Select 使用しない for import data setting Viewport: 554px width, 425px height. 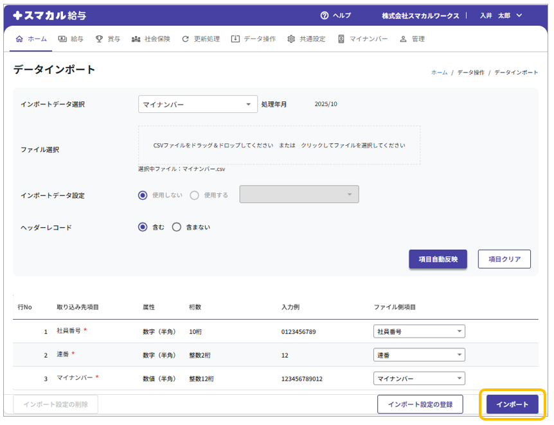pos(143,195)
